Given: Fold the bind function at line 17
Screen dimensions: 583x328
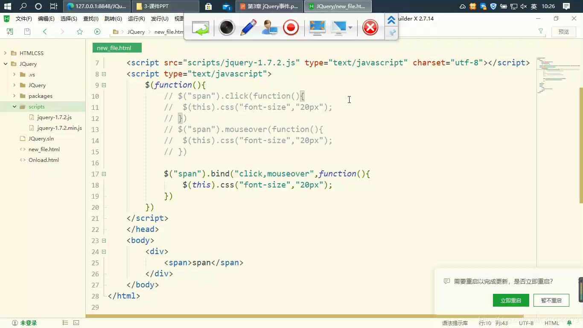Looking at the screenshot, I should coord(104,174).
